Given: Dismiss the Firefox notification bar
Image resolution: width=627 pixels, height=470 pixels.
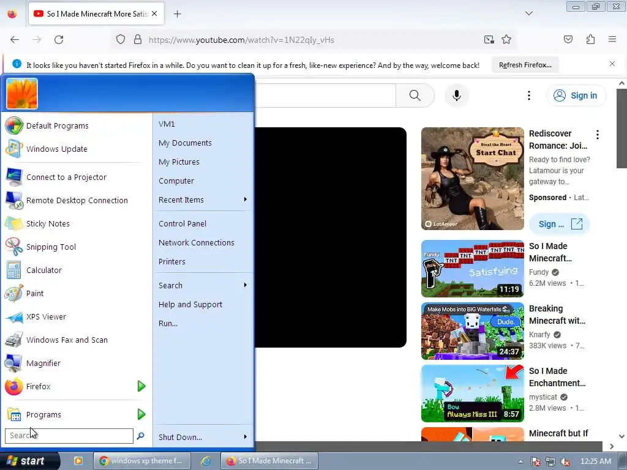Looking at the screenshot, I should (612, 64).
